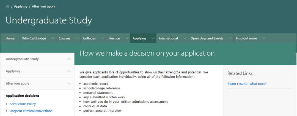Select Application decisions in sidebar
Image resolution: width=297 pixels, height=116 pixels.
pyautogui.click(x=23, y=96)
